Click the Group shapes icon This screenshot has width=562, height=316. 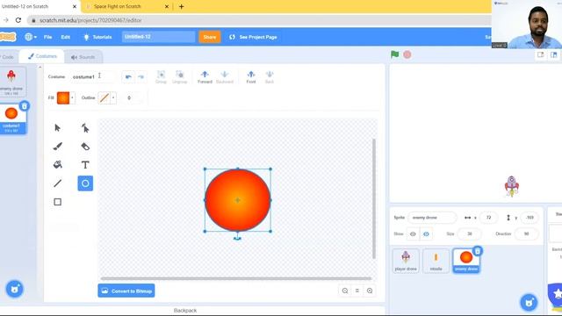161,76
